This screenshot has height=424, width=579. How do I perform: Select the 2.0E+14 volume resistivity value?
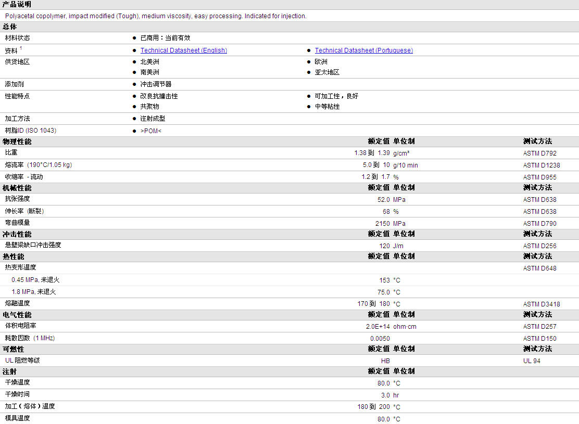[377, 327]
